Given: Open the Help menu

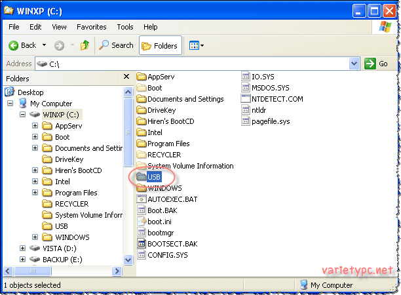Looking at the screenshot, I should pos(151,27).
